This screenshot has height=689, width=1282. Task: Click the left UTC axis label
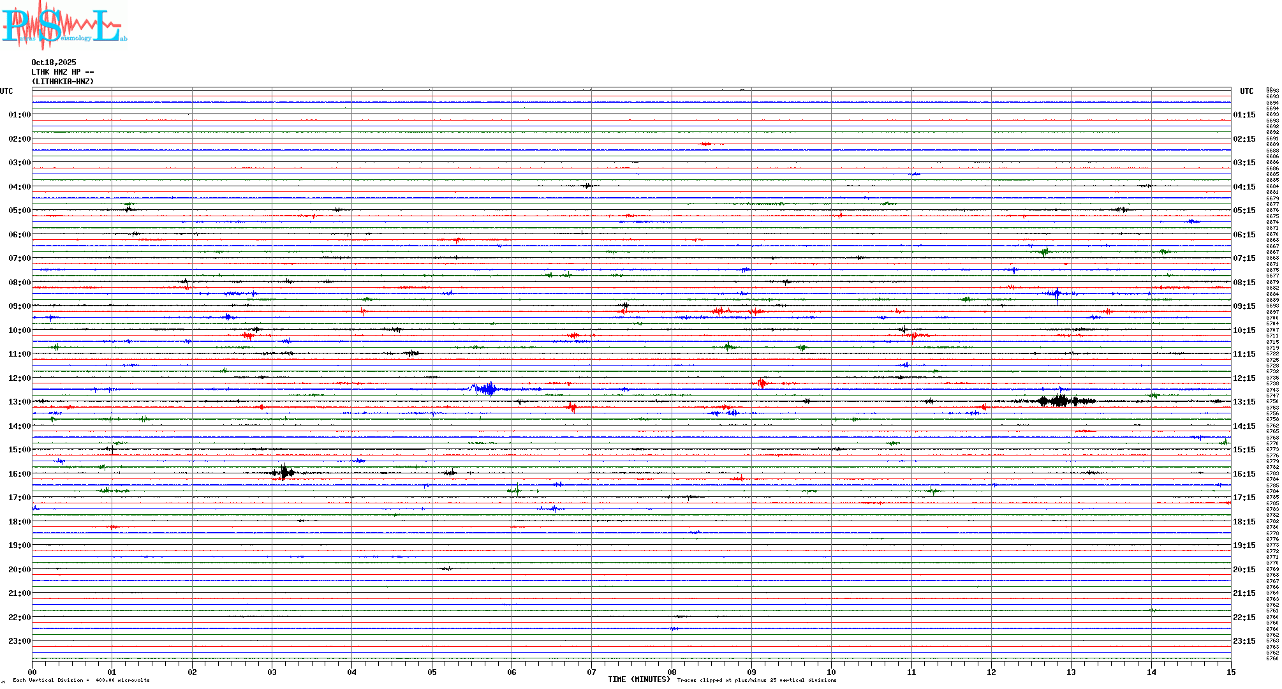point(6,91)
